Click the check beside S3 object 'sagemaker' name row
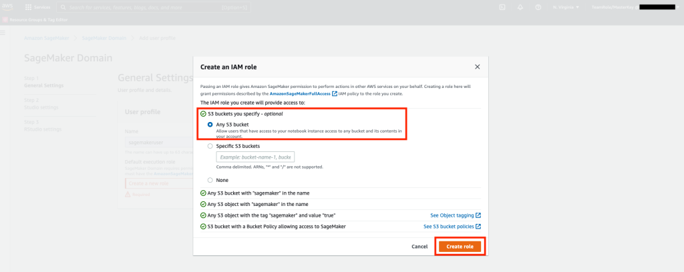 point(203,204)
